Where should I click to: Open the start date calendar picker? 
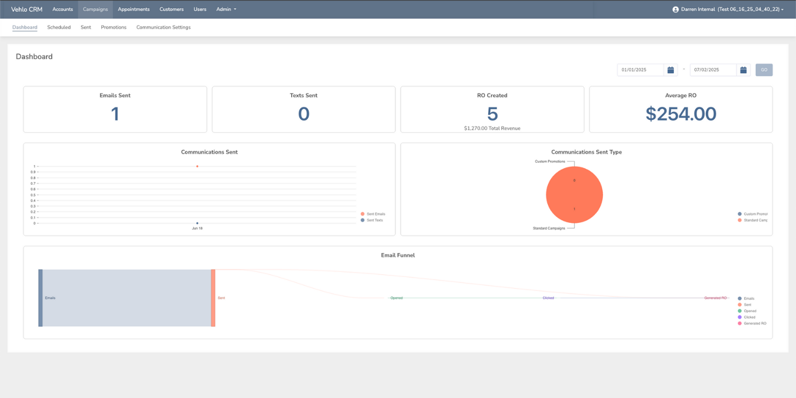click(670, 70)
